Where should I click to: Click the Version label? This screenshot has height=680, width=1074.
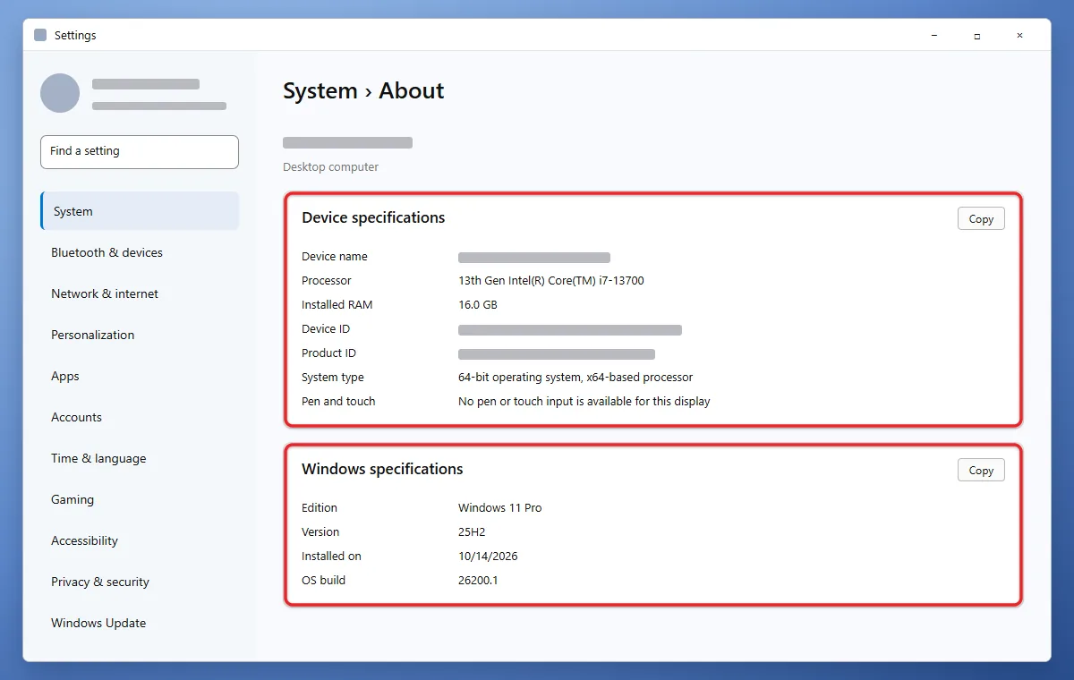tap(320, 531)
